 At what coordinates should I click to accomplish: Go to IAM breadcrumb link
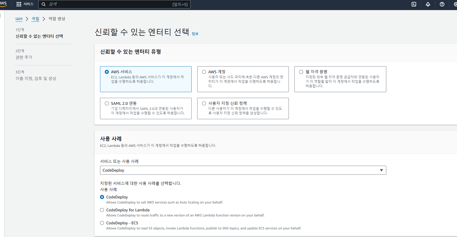[19, 19]
